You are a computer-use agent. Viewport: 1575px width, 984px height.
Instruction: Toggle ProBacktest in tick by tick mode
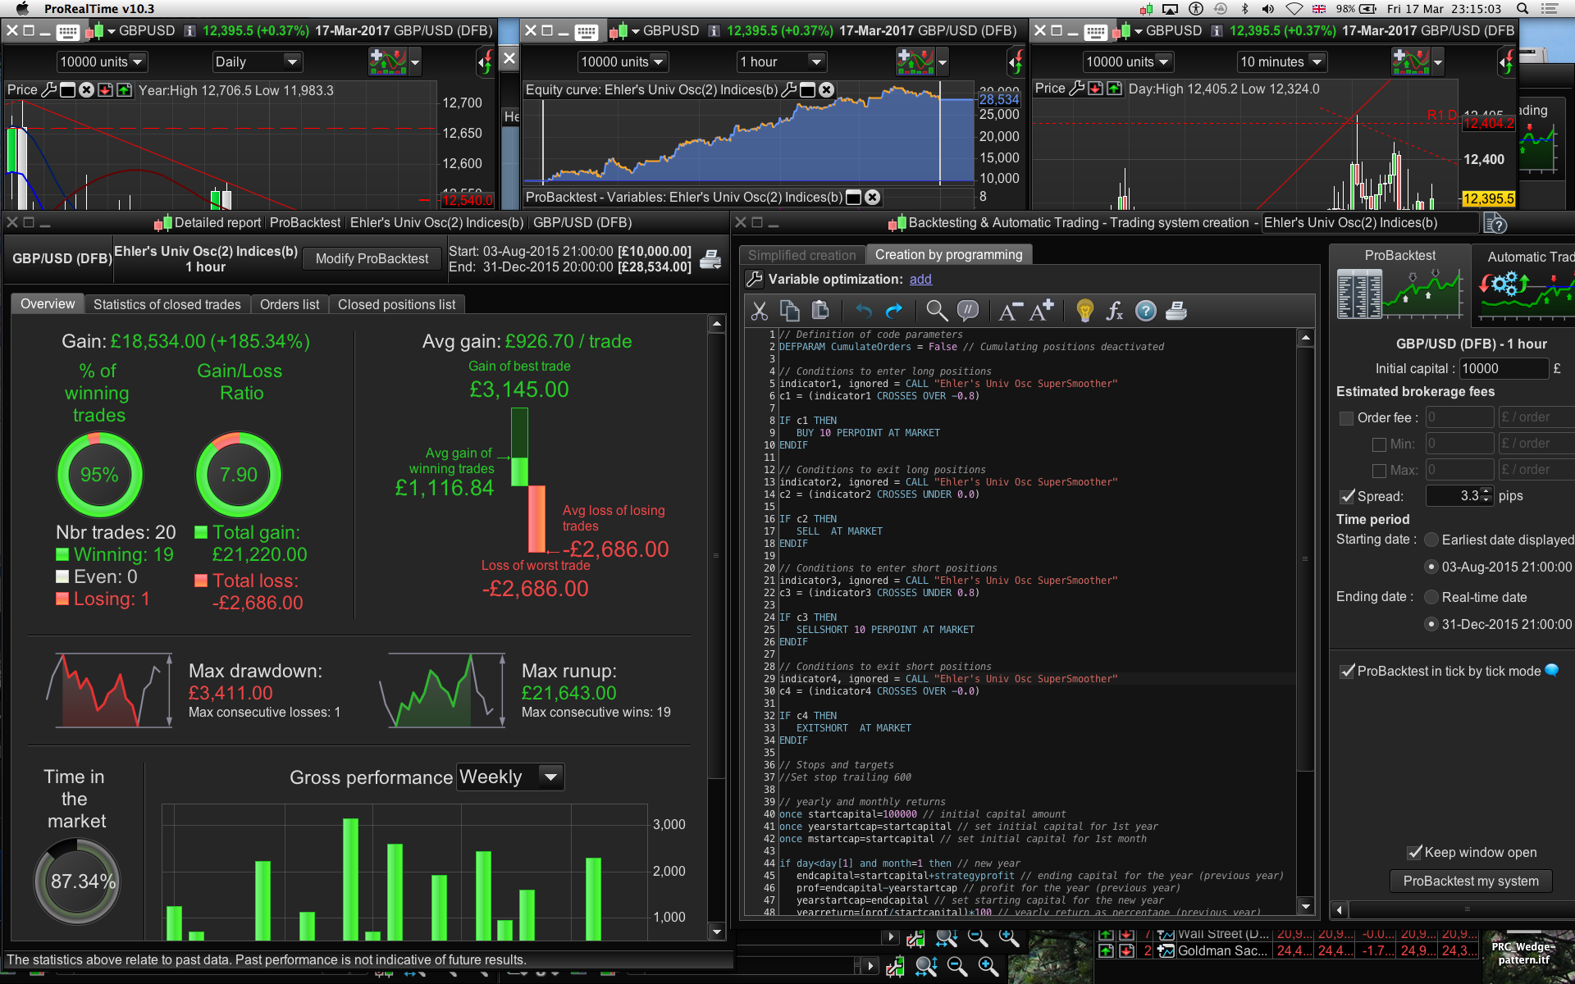[x=1347, y=671]
